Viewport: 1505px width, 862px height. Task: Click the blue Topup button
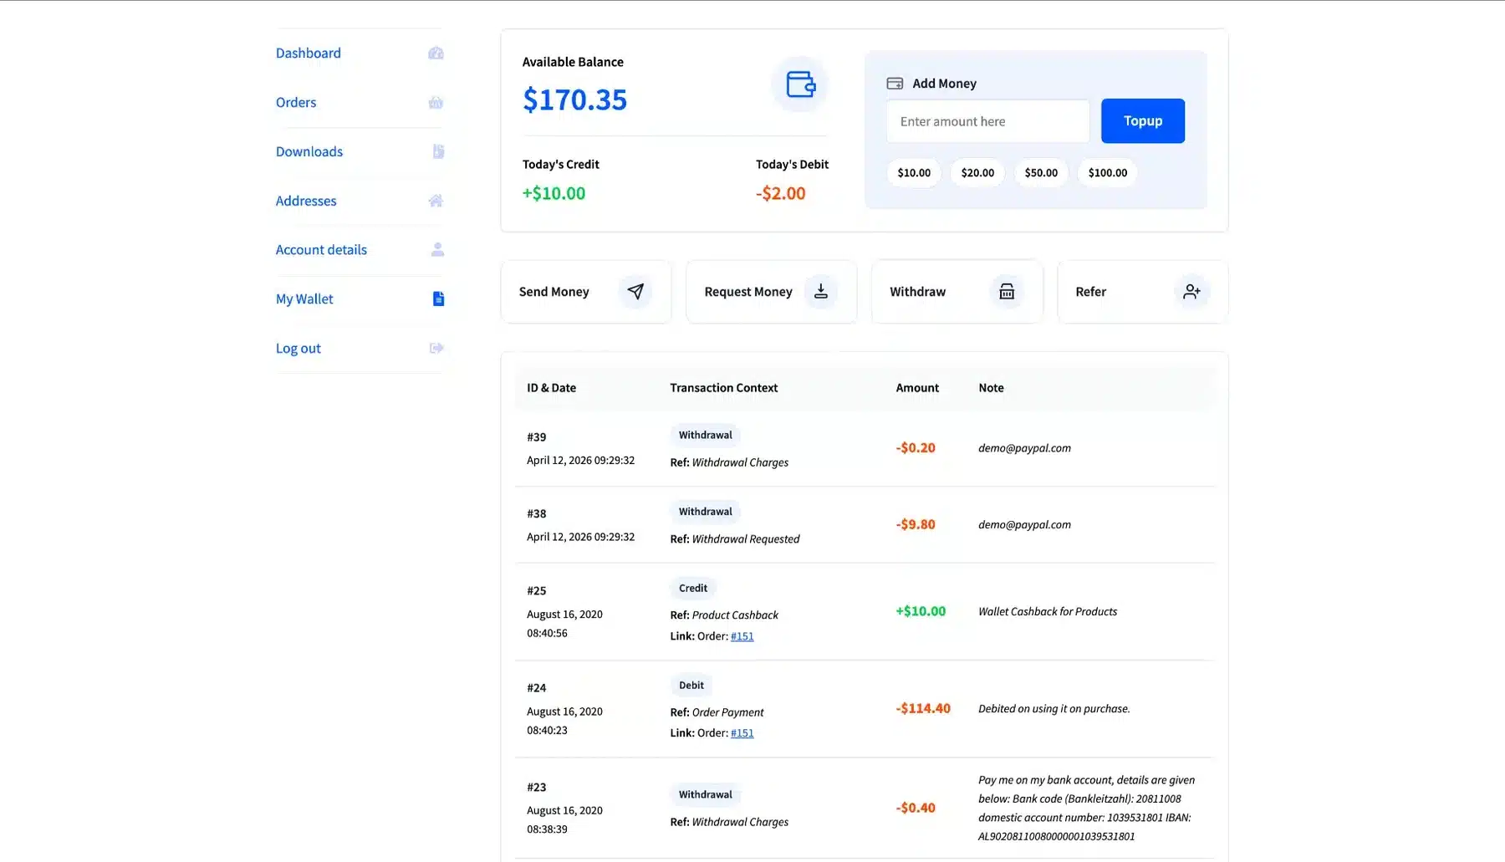point(1143,120)
